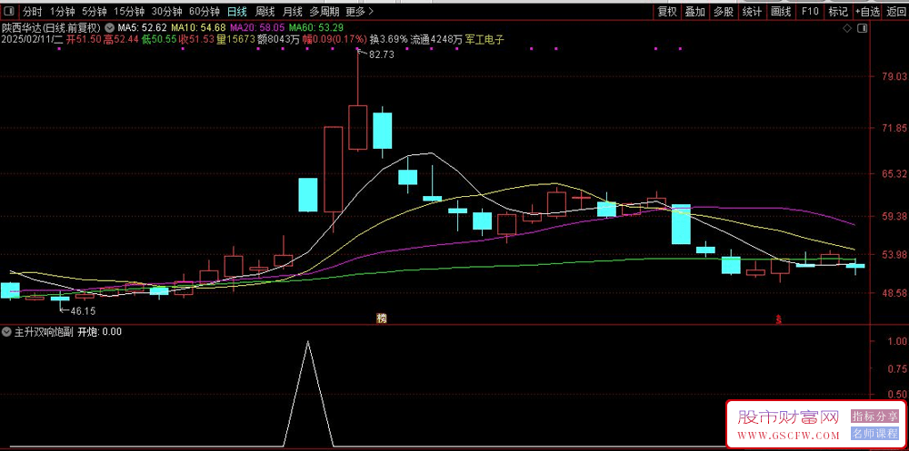909x451 pixels.
Task: Click the 返回 back button
Action: pos(895,12)
